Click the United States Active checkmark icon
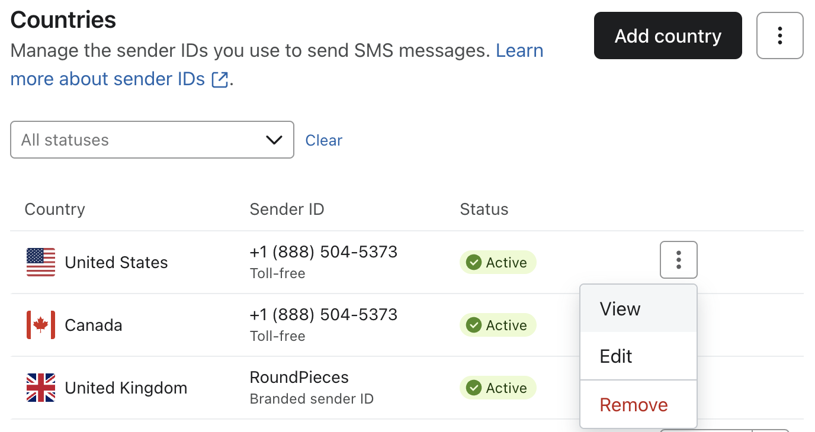 point(473,262)
